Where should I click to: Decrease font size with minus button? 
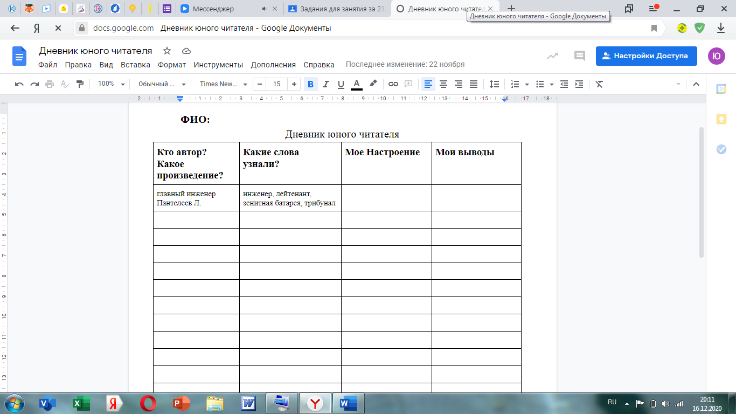(x=260, y=84)
